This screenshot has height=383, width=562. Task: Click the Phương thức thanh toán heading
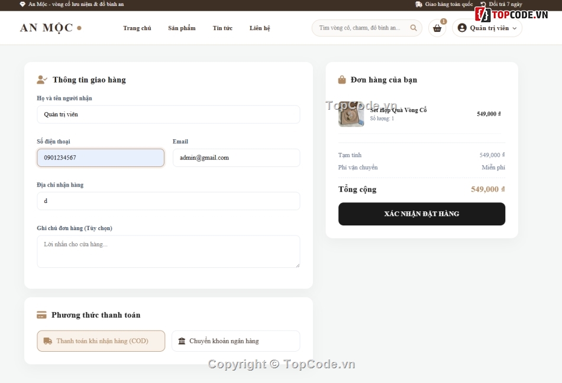pos(96,315)
